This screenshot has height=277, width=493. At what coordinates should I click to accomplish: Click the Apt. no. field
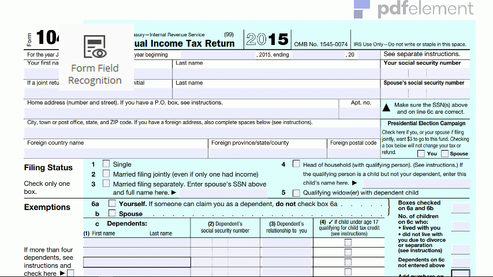click(x=359, y=113)
